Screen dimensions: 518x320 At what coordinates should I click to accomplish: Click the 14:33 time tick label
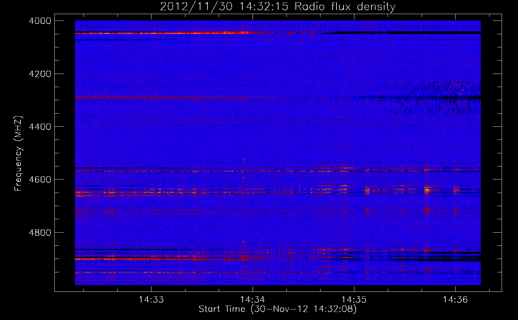point(151,300)
